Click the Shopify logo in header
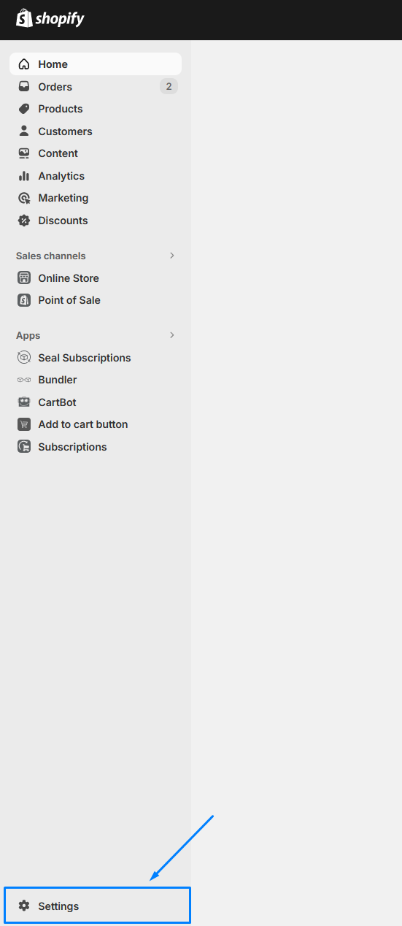 pos(50,18)
